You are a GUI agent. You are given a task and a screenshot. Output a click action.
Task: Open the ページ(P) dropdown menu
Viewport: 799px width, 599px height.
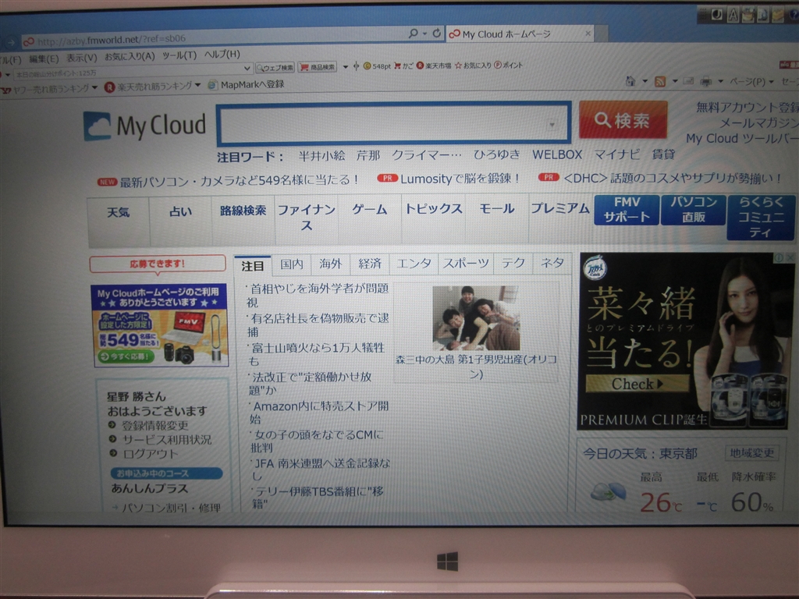pyautogui.click(x=751, y=81)
